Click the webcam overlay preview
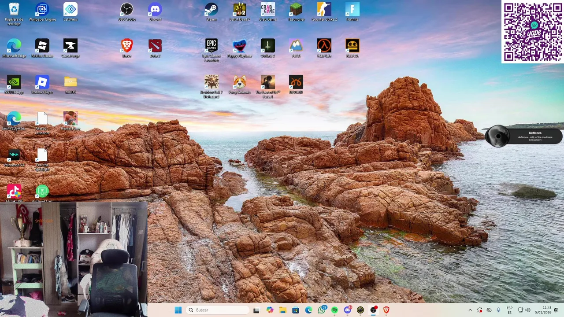The height and width of the screenshot is (317, 564). pyautogui.click(x=74, y=260)
